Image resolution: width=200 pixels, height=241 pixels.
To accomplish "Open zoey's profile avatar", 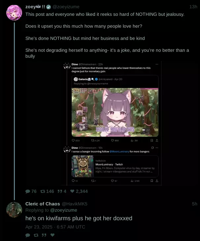I will (14, 13).
